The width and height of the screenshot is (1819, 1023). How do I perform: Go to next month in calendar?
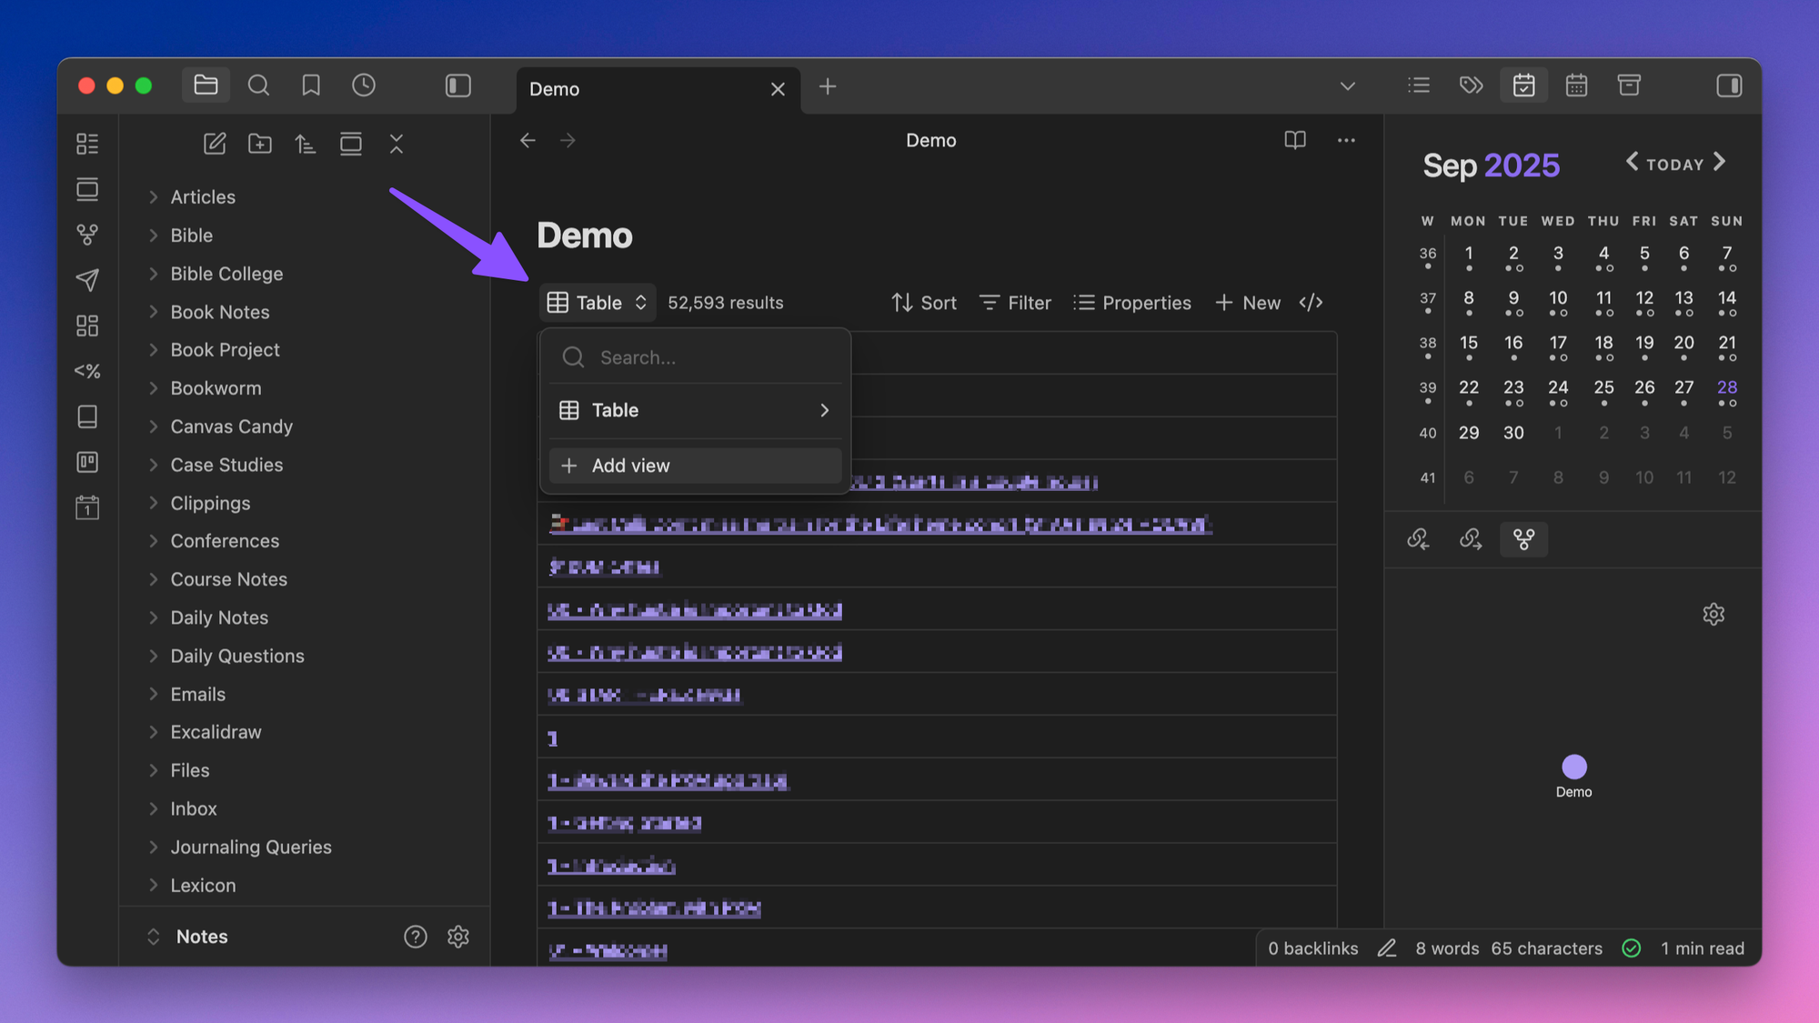pyautogui.click(x=1719, y=162)
